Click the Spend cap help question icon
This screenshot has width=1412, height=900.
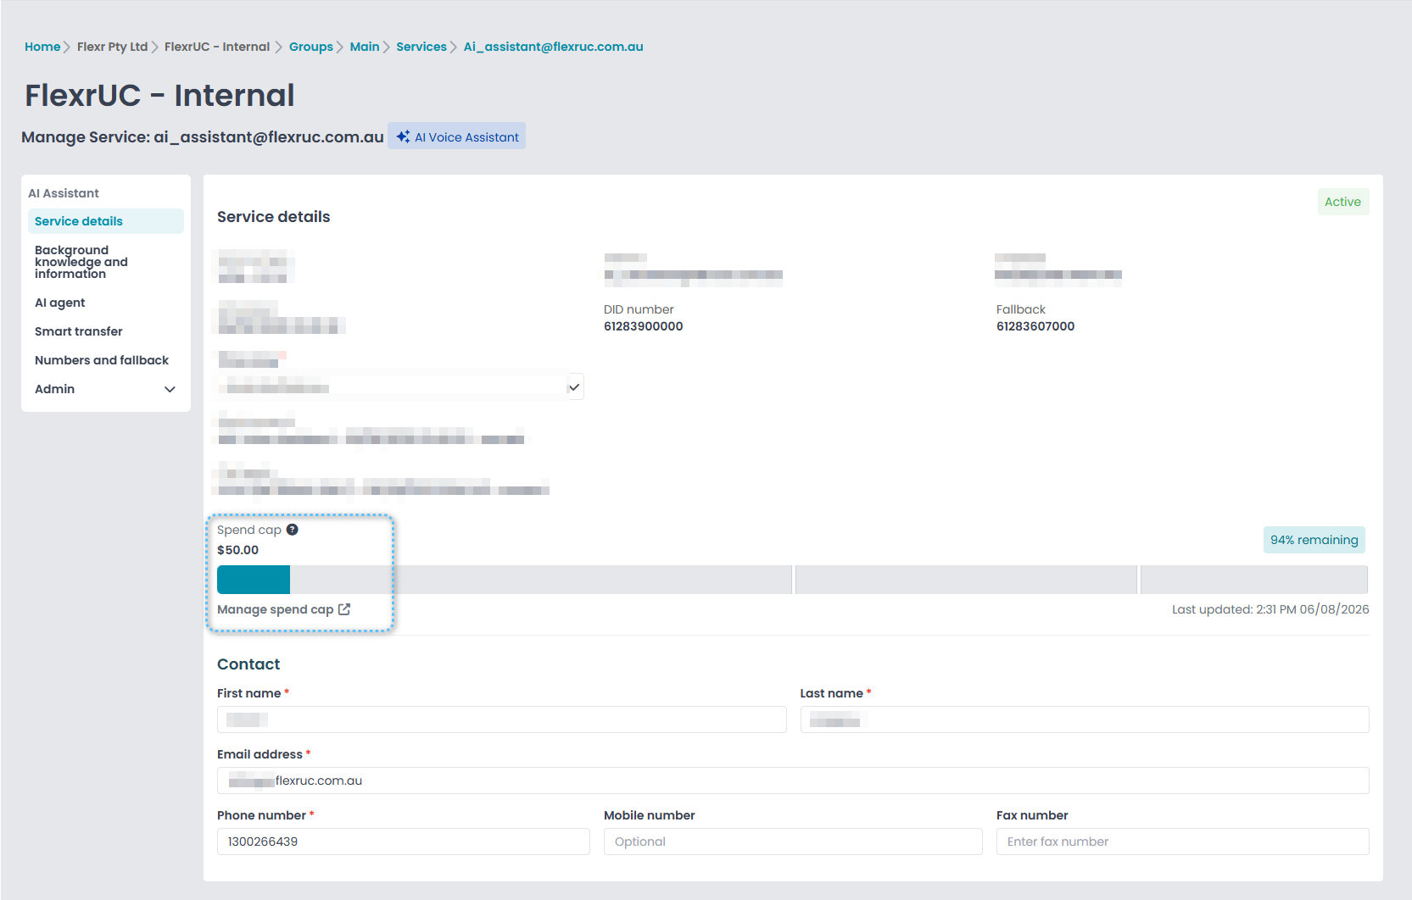[x=292, y=530]
